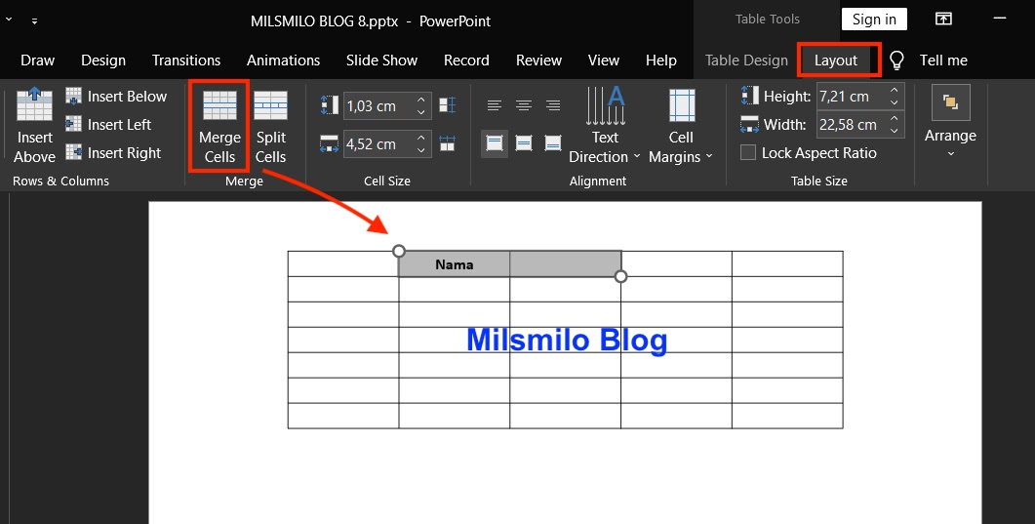Open Customize Quick Access Toolbar dropdown
Screen dimensions: 1035x524
[x=34, y=20]
